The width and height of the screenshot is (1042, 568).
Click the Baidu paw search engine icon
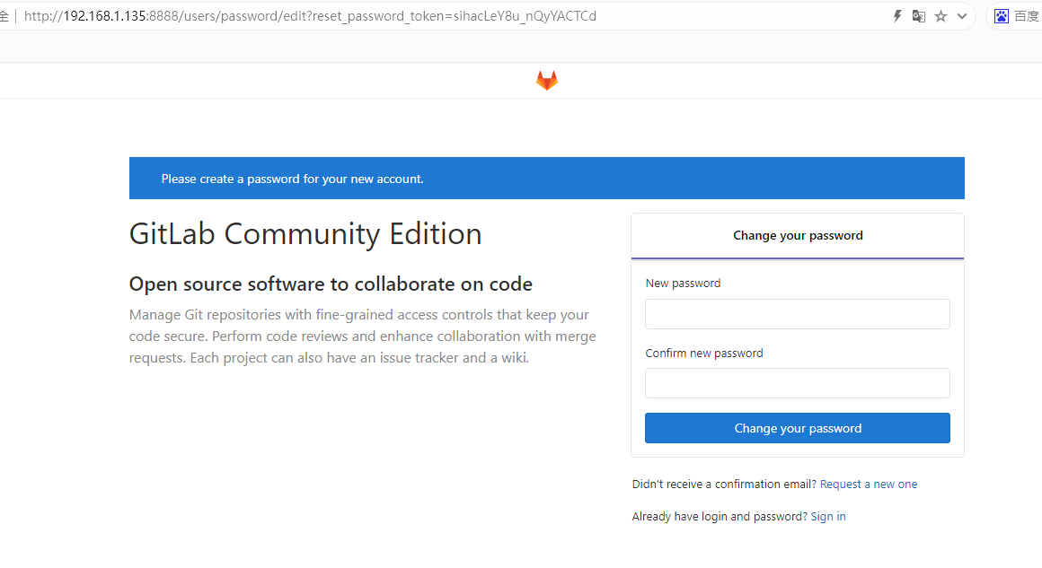(x=1002, y=16)
